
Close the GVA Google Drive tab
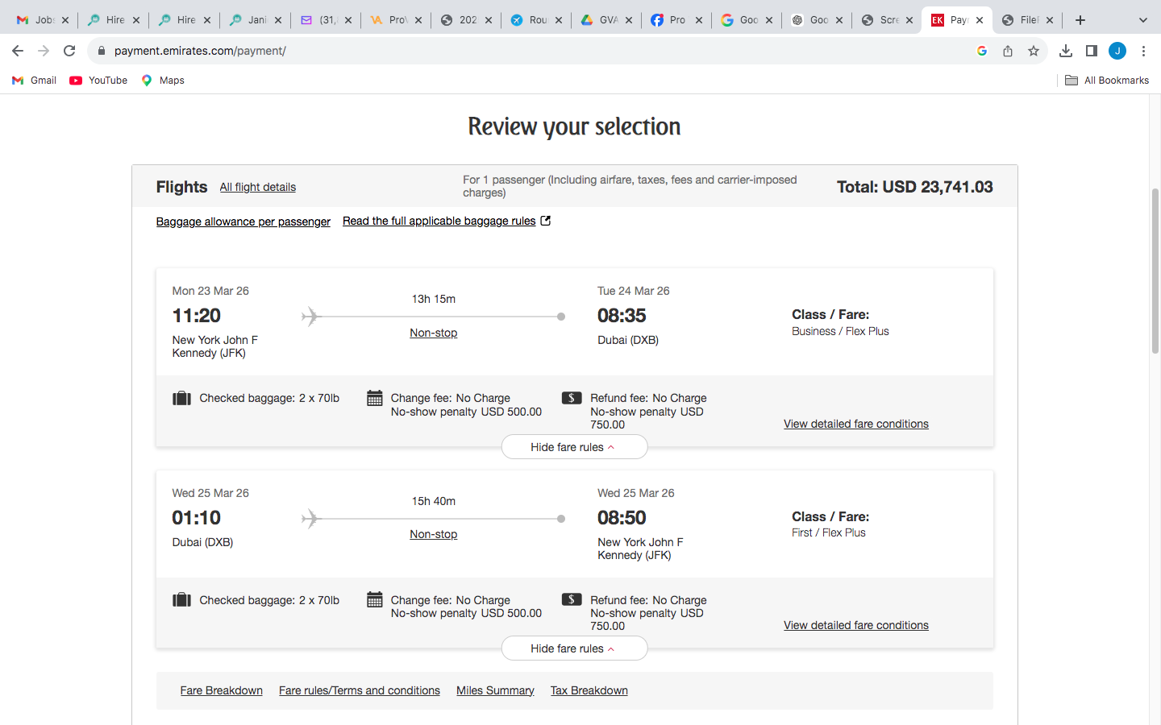[629, 20]
